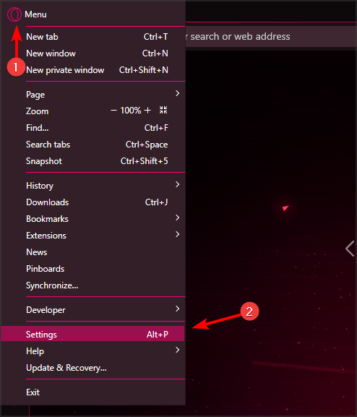Expand the Developer submenu arrow

click(178, 309)
